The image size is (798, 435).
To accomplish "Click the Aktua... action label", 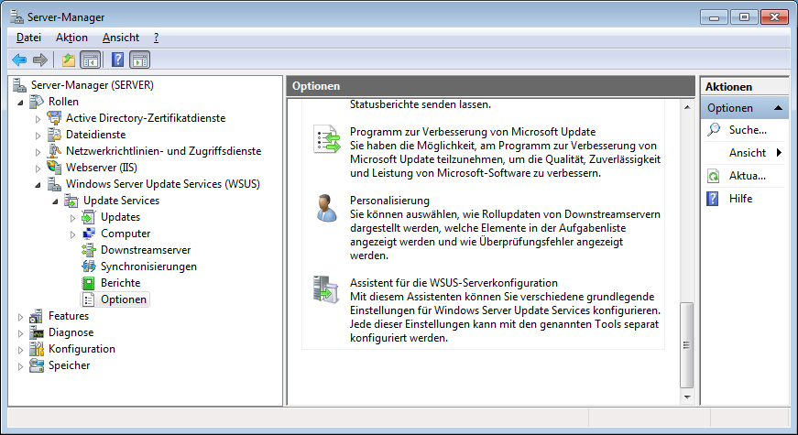I will pos(747,176).
